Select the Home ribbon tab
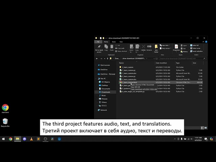The width and height of the screenshot is (216, 162). click(x=106, y=42)
